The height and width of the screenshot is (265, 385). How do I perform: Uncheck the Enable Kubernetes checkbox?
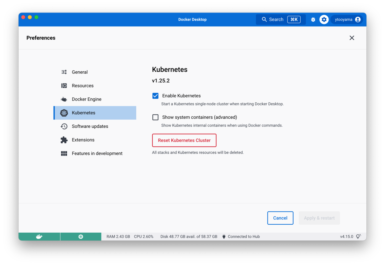pos(155,96)
